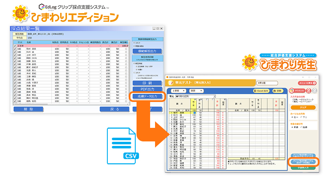Click the 100.0 value in 正答率 row

pyautogui.click(x=125, y=46)
